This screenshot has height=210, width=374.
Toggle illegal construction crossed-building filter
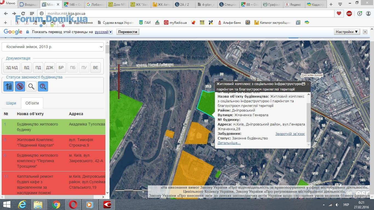tap(20, 86)
